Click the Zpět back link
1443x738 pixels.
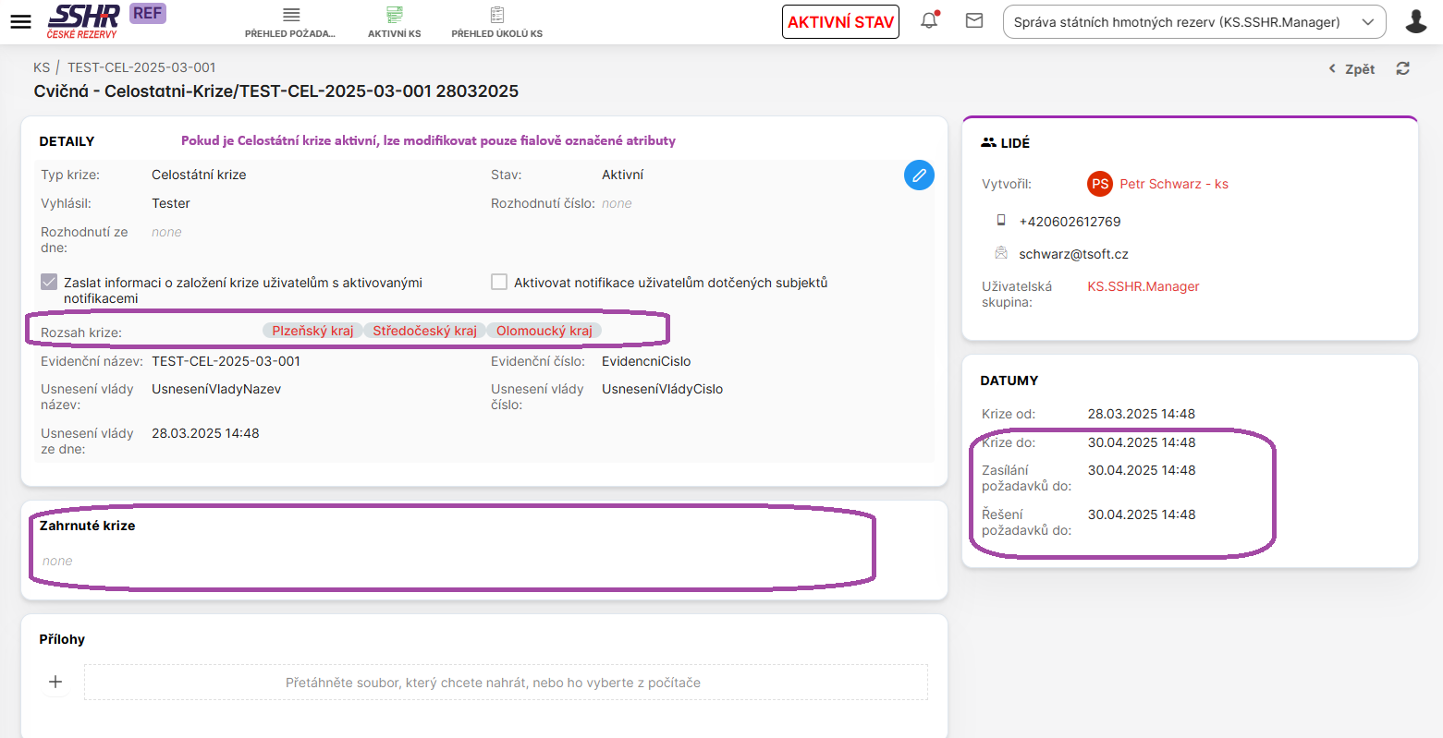1352,69
